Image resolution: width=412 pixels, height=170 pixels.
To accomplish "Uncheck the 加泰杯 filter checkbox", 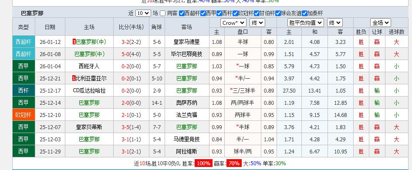I will point(304,13).
